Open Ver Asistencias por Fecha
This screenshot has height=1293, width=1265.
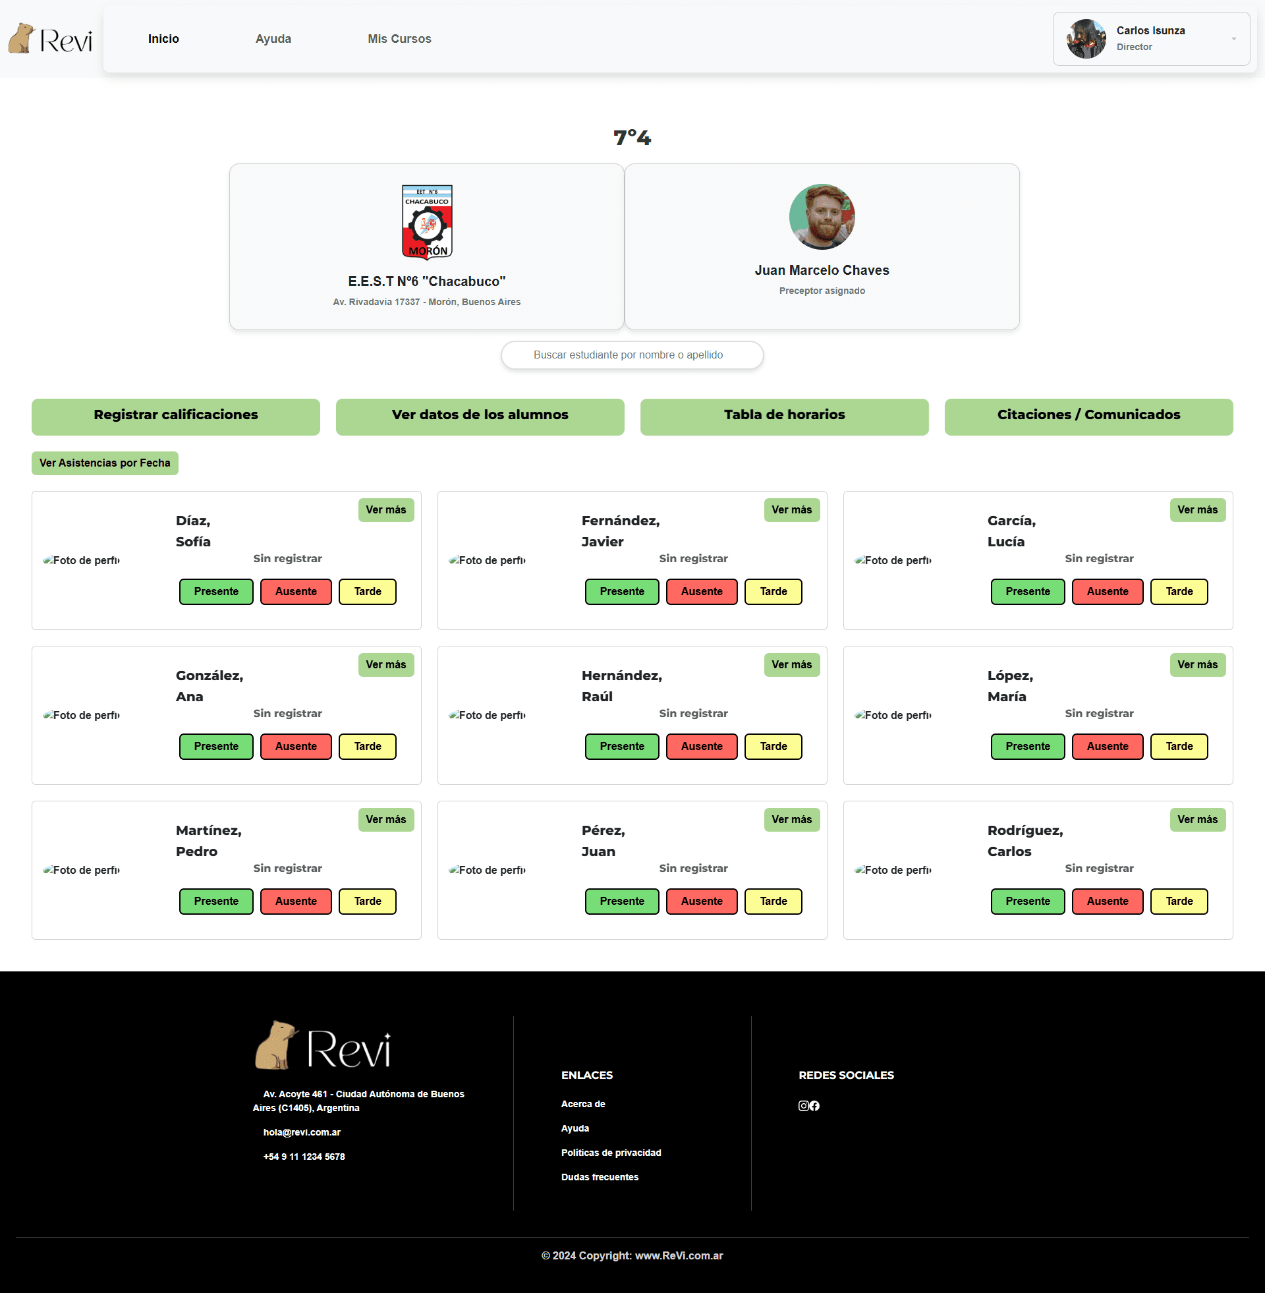coord(105,463)
